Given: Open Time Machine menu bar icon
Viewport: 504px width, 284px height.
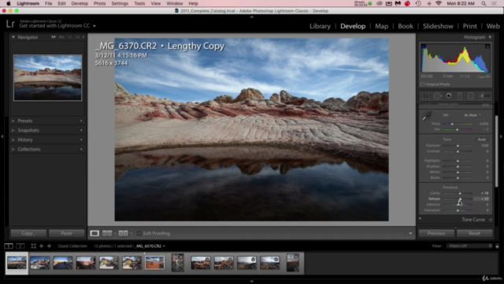Looking at the screenshot, I should pyautogui.click(x=418, y=3).
